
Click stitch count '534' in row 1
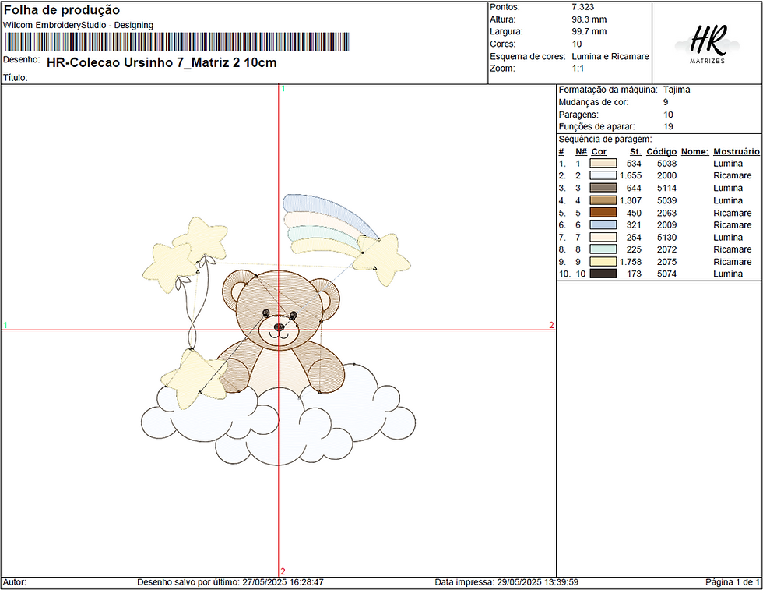point(634,164)
